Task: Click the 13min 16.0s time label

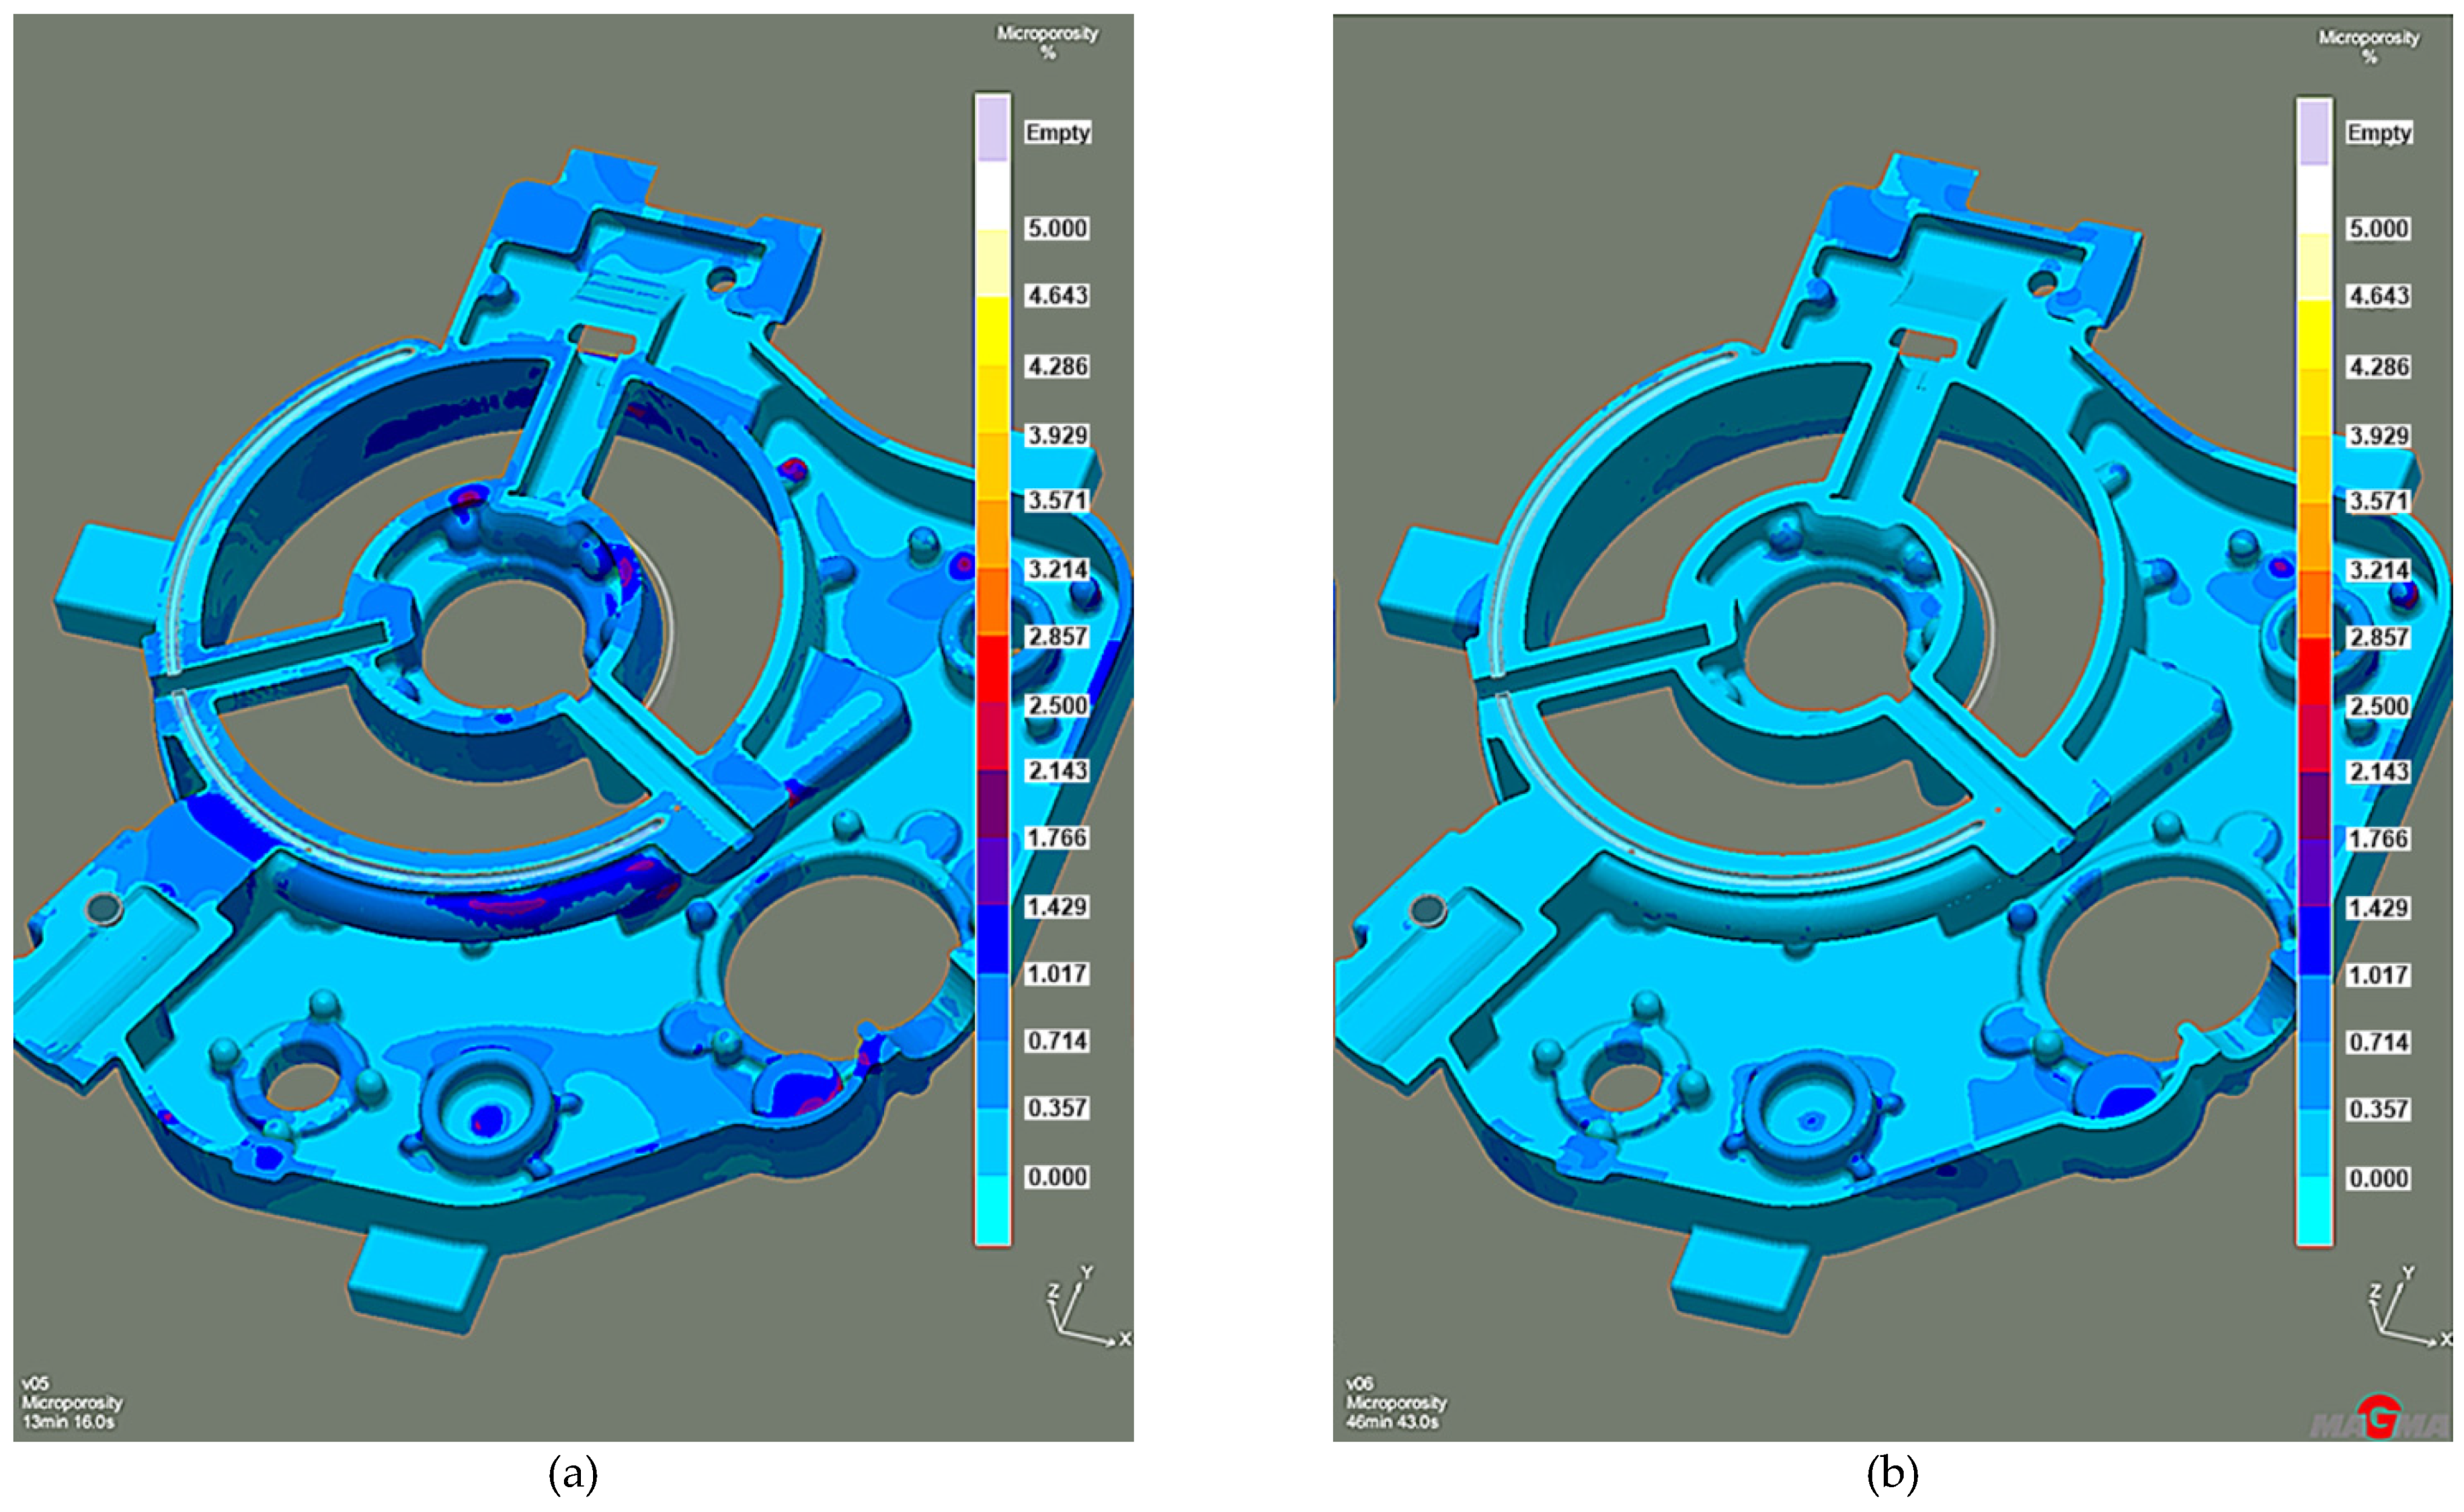Action: [68, 1422]
